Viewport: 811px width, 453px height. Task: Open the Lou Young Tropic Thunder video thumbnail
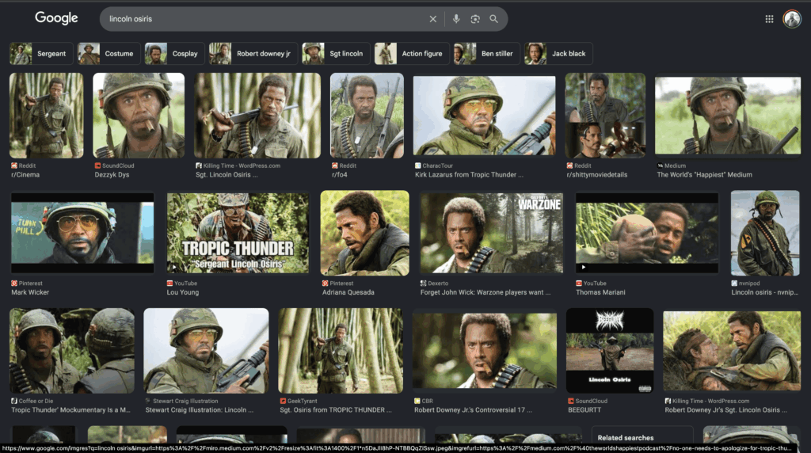[x=238, y=233]
